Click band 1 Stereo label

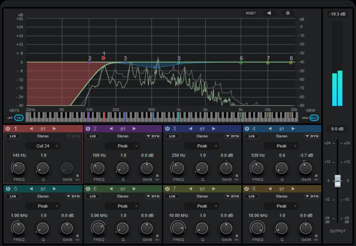(x=43, y=136)
